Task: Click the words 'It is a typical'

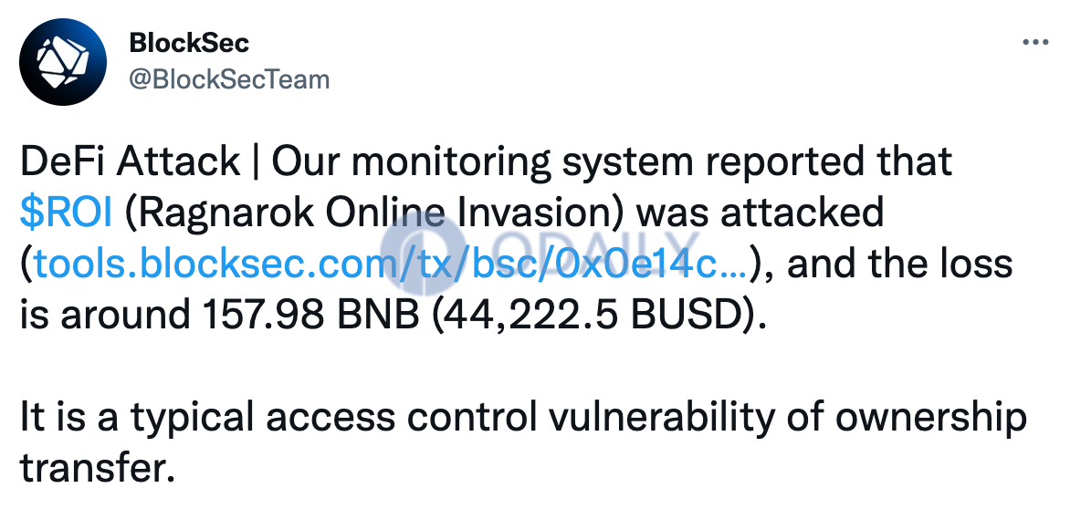Action: 138,418
